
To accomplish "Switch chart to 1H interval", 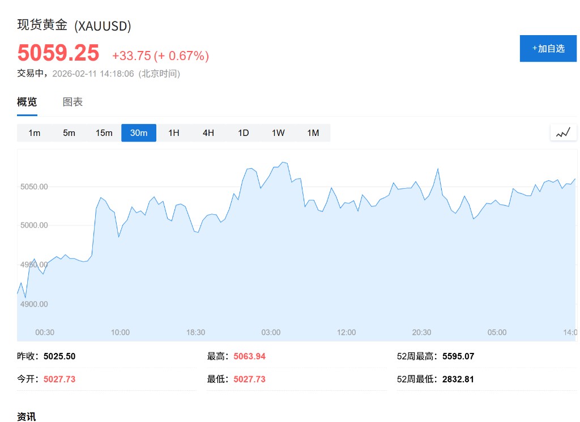I will (174, 133).
